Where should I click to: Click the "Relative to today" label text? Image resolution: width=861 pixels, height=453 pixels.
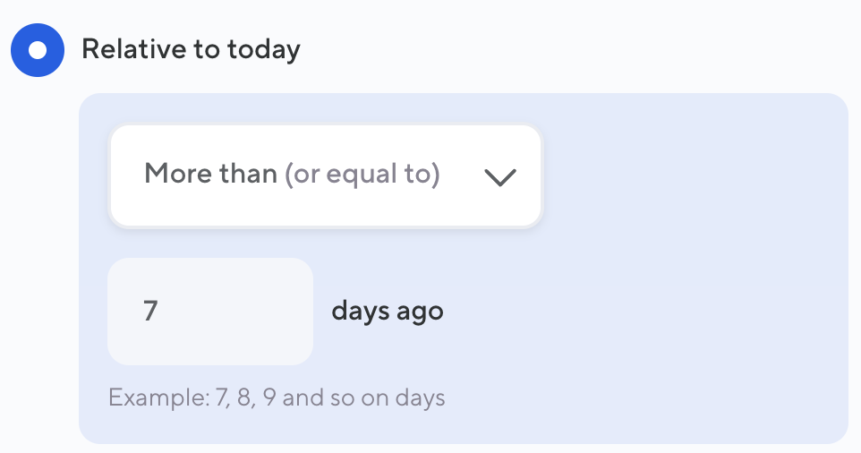click(191, 50)
